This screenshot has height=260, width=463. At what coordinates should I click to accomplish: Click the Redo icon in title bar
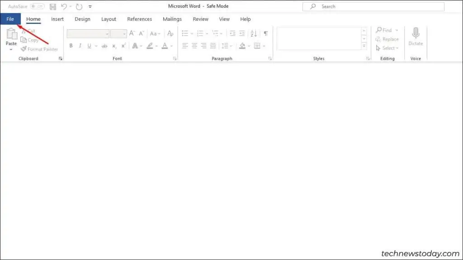tap(79, 6)
